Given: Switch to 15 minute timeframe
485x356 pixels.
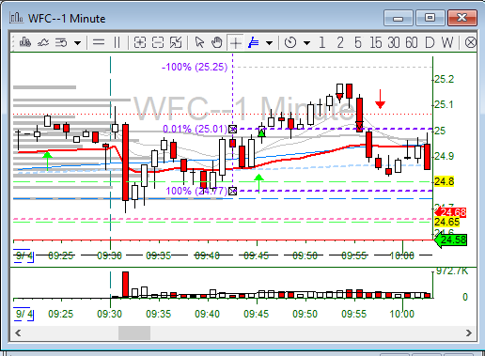Looking at the screenshot, I should 376,42.
